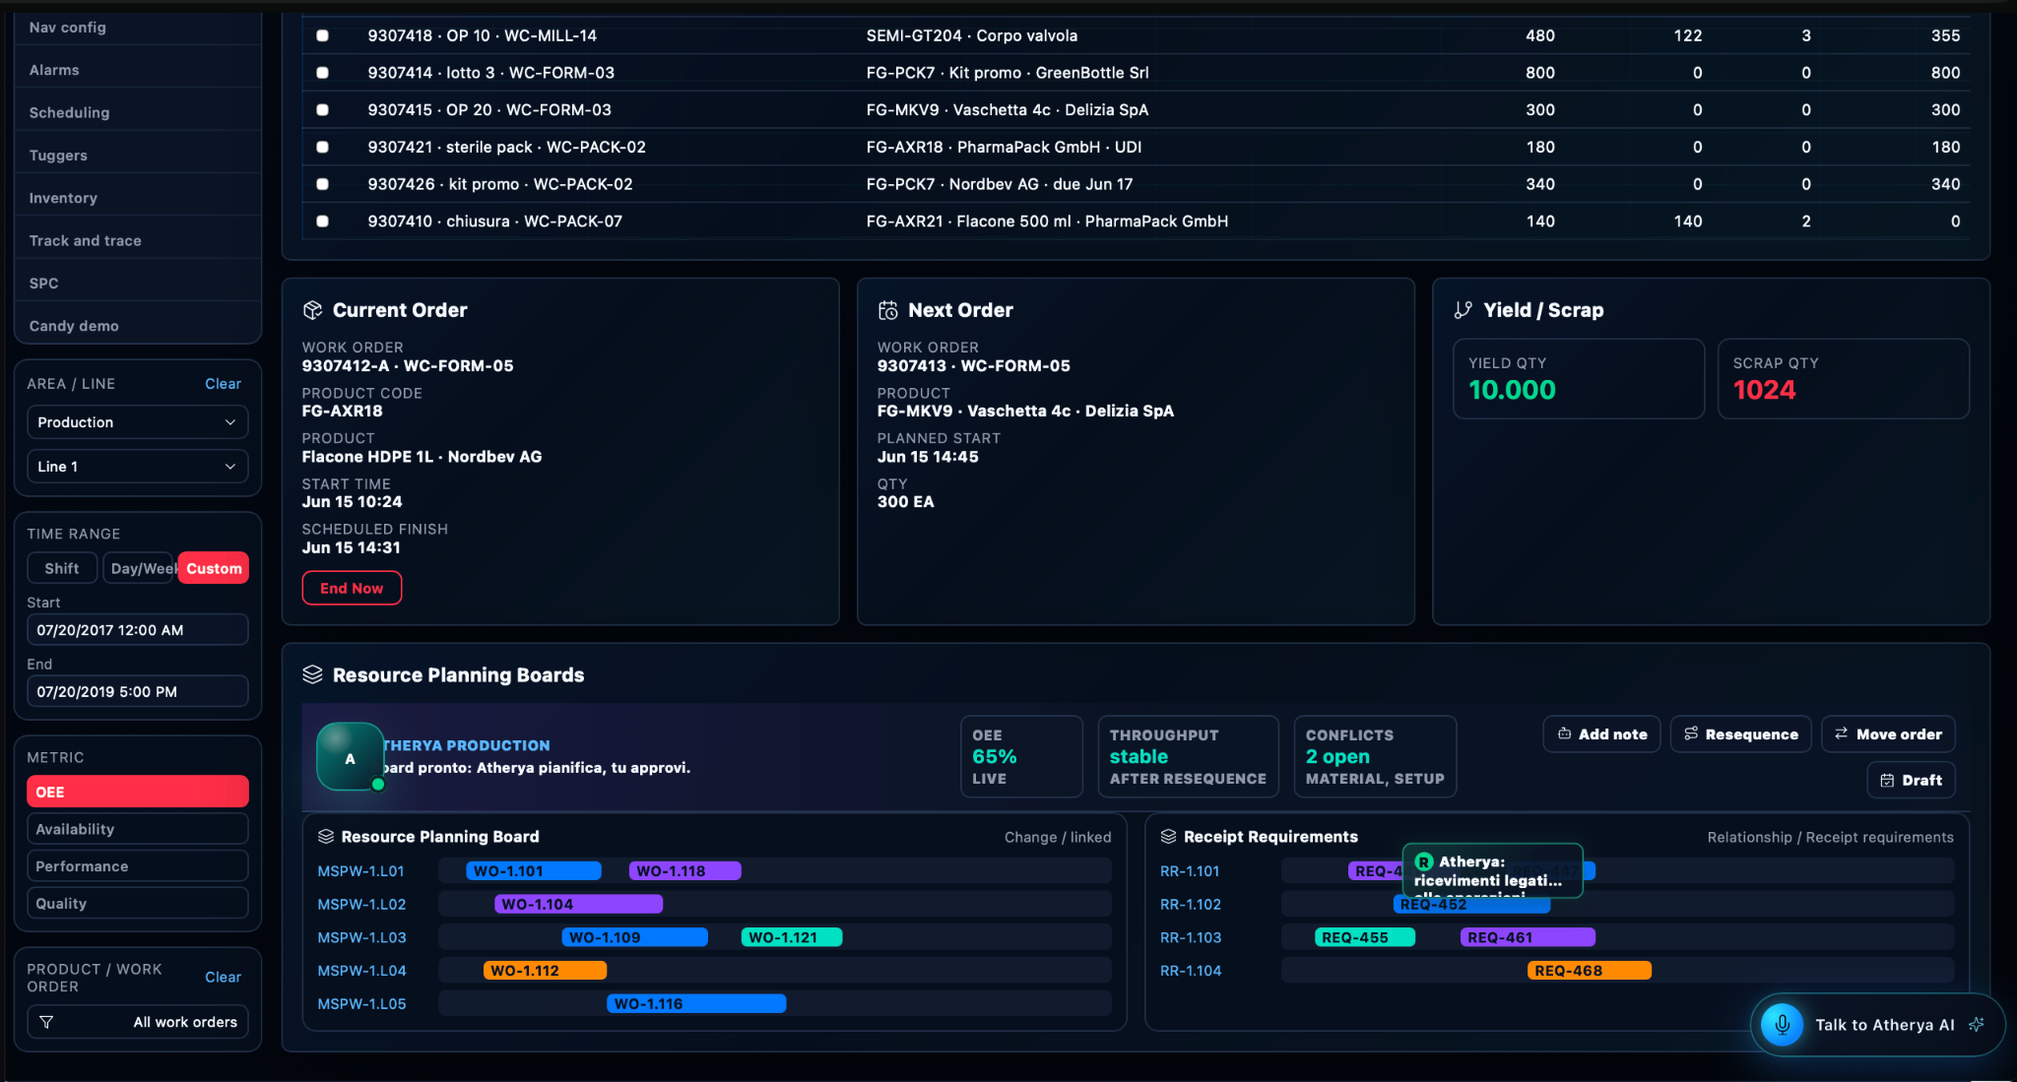This screenshot has width=2017, height=1082.
Task: Open the Line 1 dropdown
Action: (137, 467)
